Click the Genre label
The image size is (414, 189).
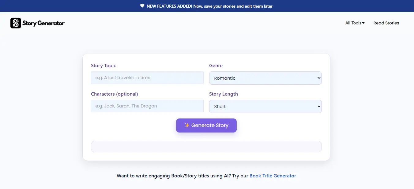tap(216, 66)
